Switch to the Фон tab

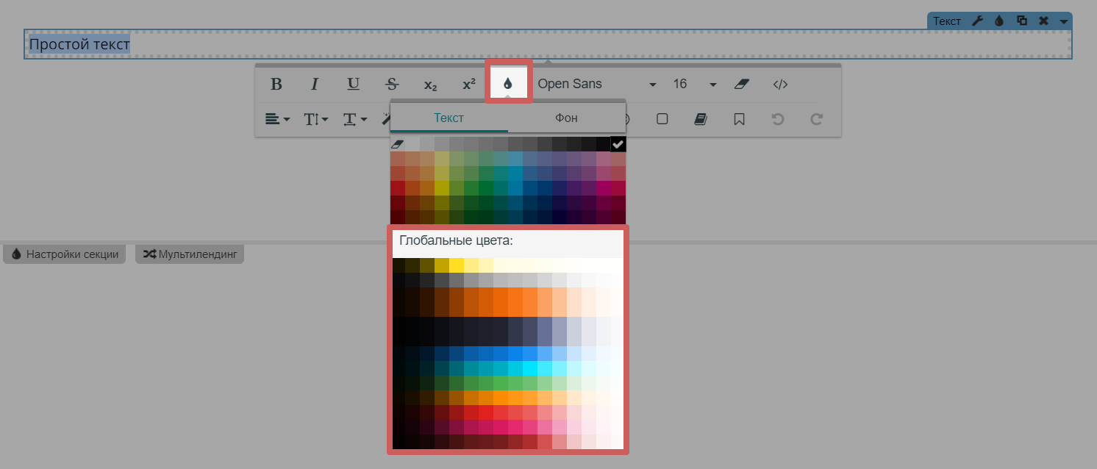pos(566,118)
